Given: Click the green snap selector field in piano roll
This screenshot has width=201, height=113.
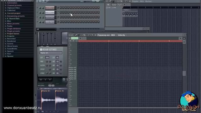Looking at the screenshot, I should [75, 38].
